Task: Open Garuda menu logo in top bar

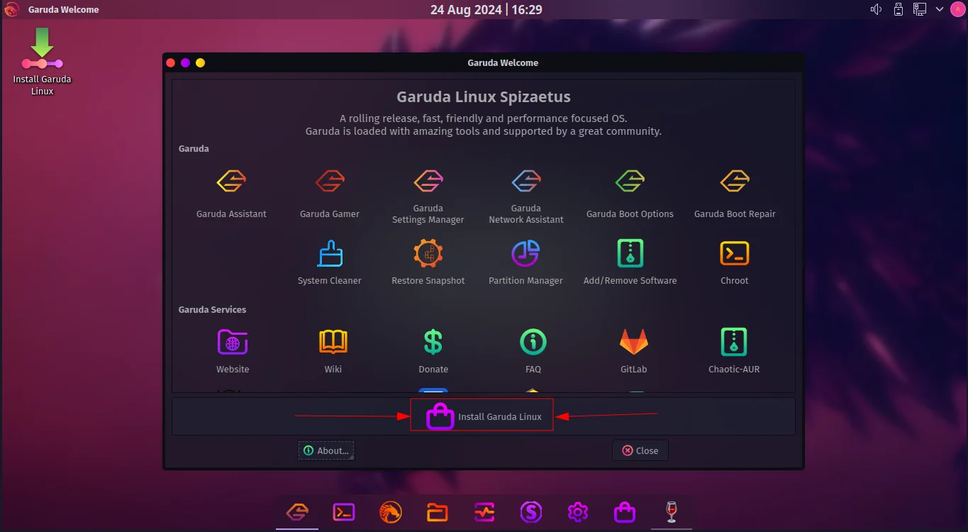Action: [11, 9]
